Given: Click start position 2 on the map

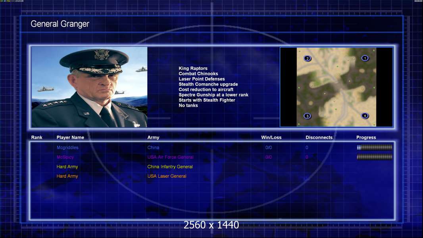Looking at the screenshot, I should coord(307,58).
